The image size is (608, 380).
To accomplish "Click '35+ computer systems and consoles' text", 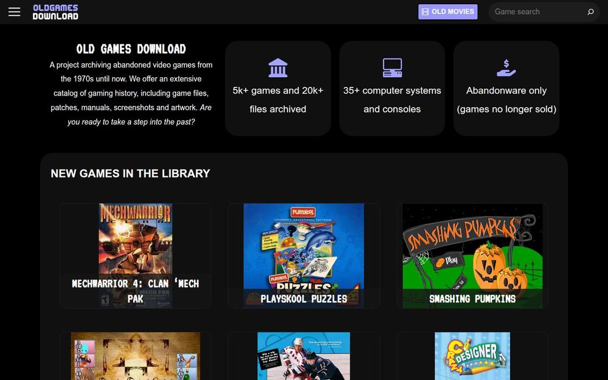I will 392,100.
